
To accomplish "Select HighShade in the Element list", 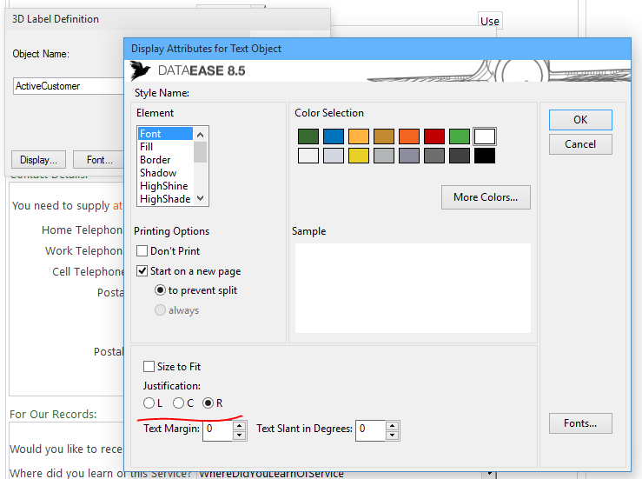I will point(165,199).
